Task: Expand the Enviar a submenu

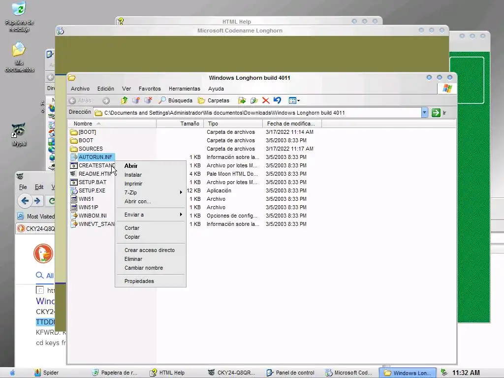Action: point(151,215)
